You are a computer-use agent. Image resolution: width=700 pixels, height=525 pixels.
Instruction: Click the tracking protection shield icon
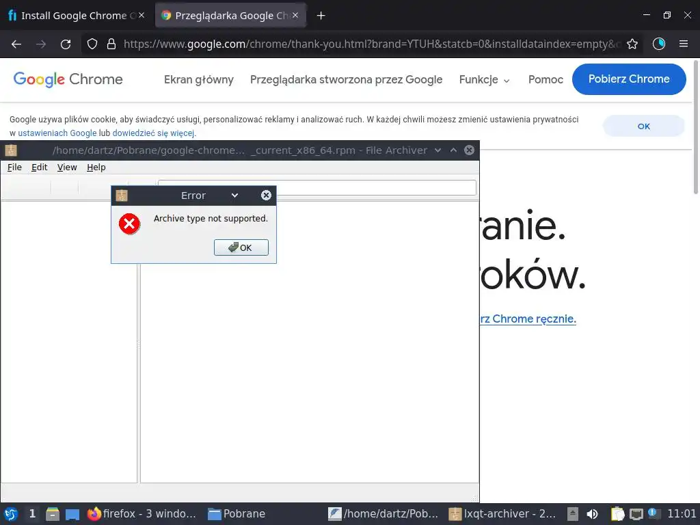click(92, 44)
